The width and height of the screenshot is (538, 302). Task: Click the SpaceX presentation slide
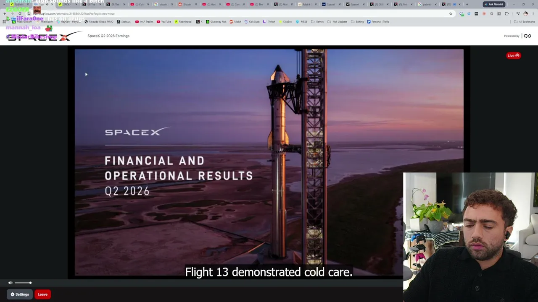click(x=269, y=163)
